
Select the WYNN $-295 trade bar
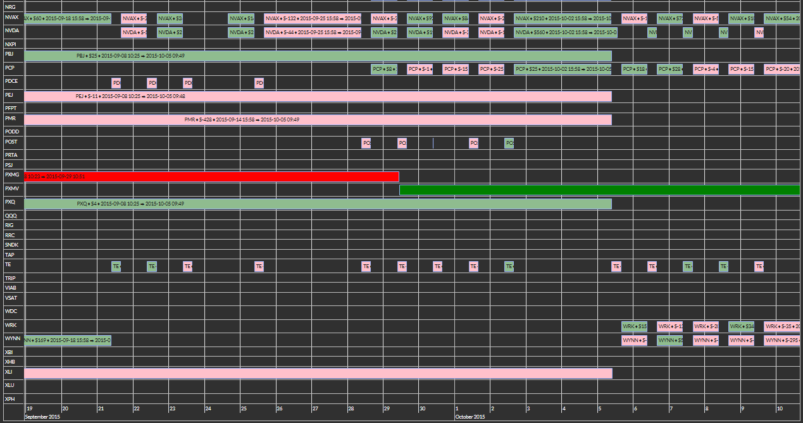(x=782, y=340)
